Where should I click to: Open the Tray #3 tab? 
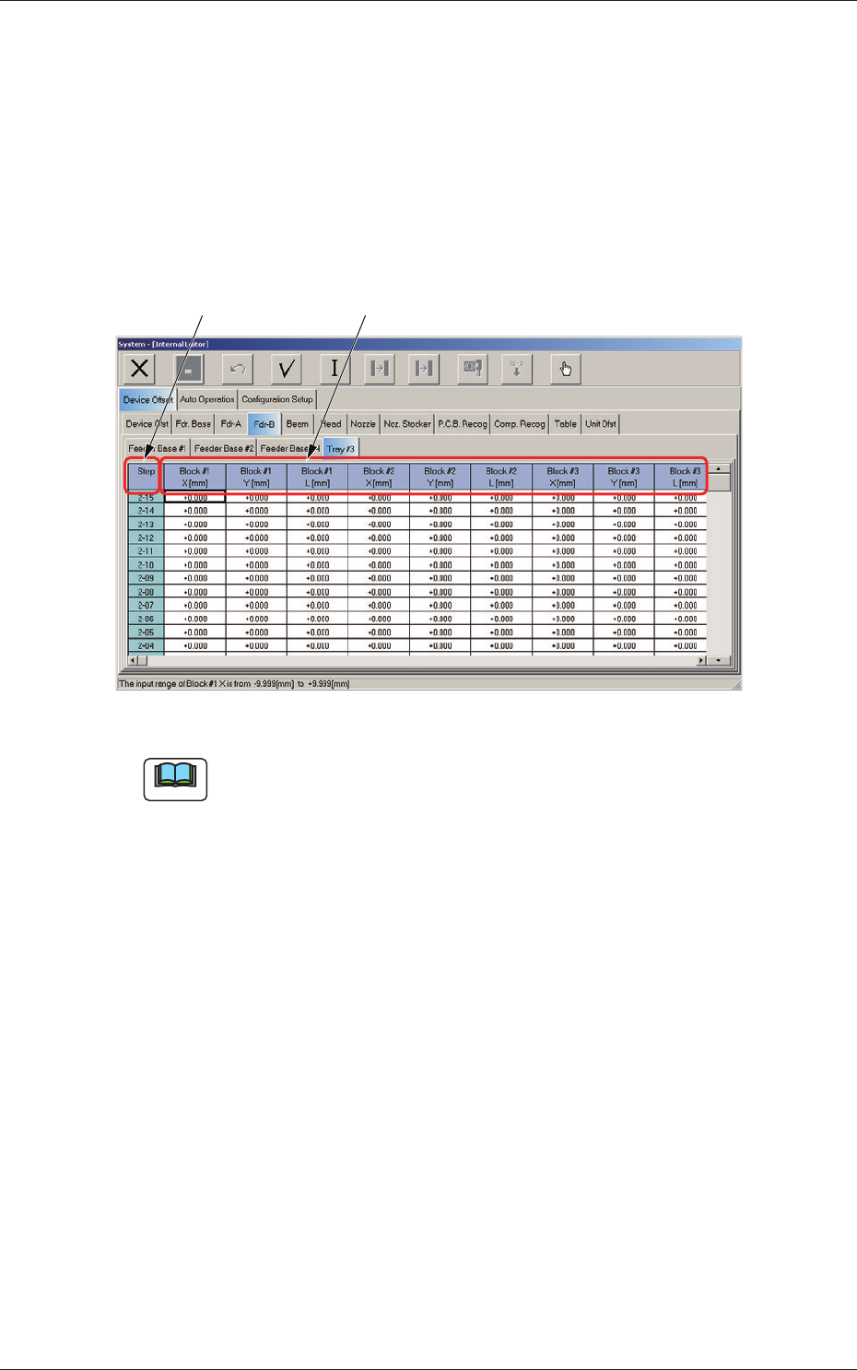click(x=341, y=449)
